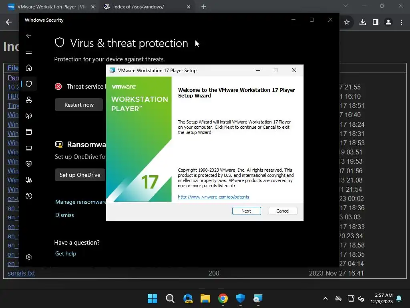This screenshot has width=410, height=308.
Task: Open the vmware.com patents link
Action: (213, 197)
